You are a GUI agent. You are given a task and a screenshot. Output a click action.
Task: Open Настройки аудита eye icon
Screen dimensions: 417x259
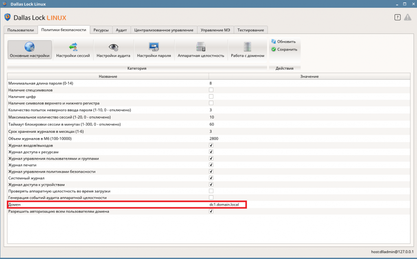pos(114,47)
